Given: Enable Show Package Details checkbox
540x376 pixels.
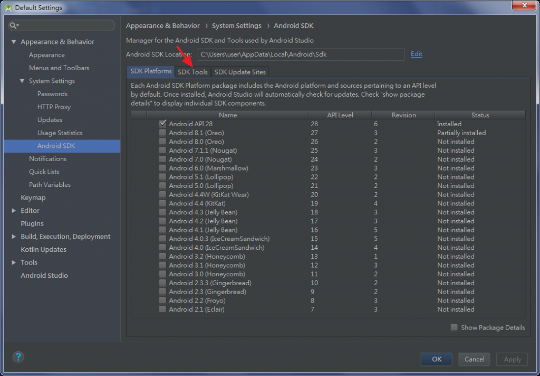Looking at the screenshot, I should coord(454,327).
